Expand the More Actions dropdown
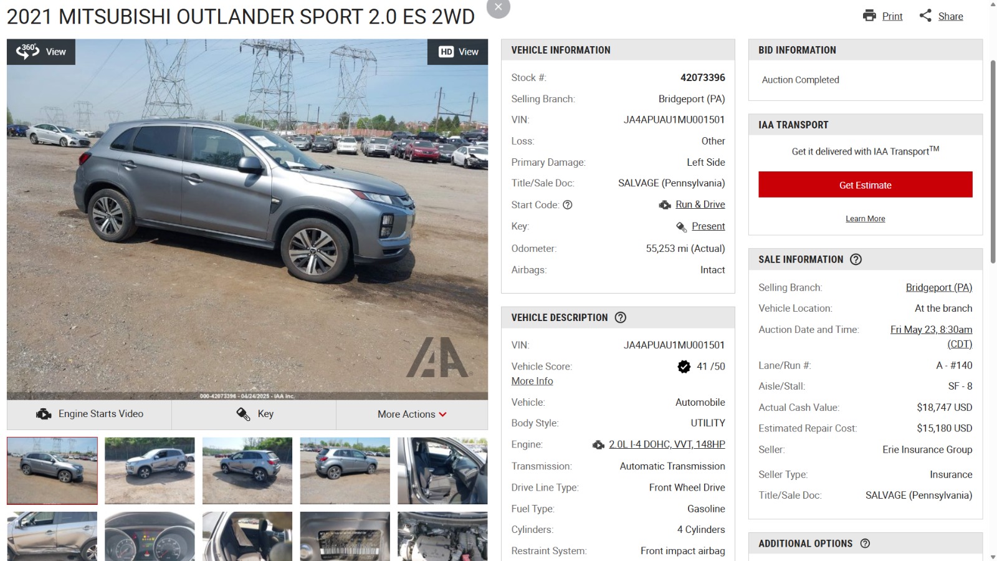 pos(412,415)
